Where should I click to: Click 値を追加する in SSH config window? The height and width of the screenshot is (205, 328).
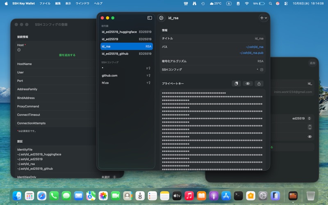point(67,55)
